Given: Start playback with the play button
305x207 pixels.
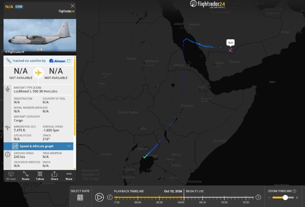Looking at the screenshot, I should tap(100, 197).
